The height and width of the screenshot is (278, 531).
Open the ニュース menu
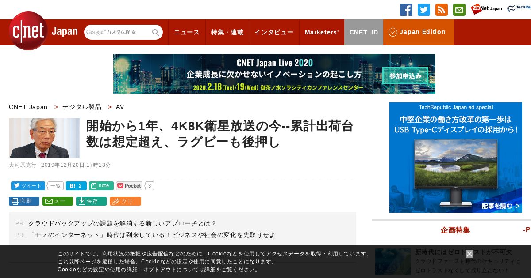coord(187,32)
